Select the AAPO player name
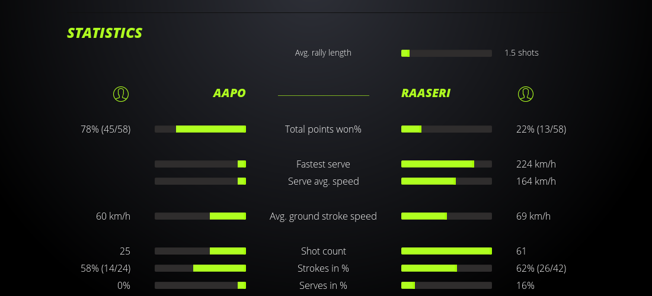The height and width of the screenshot is (296, 652). coord(229,93)
